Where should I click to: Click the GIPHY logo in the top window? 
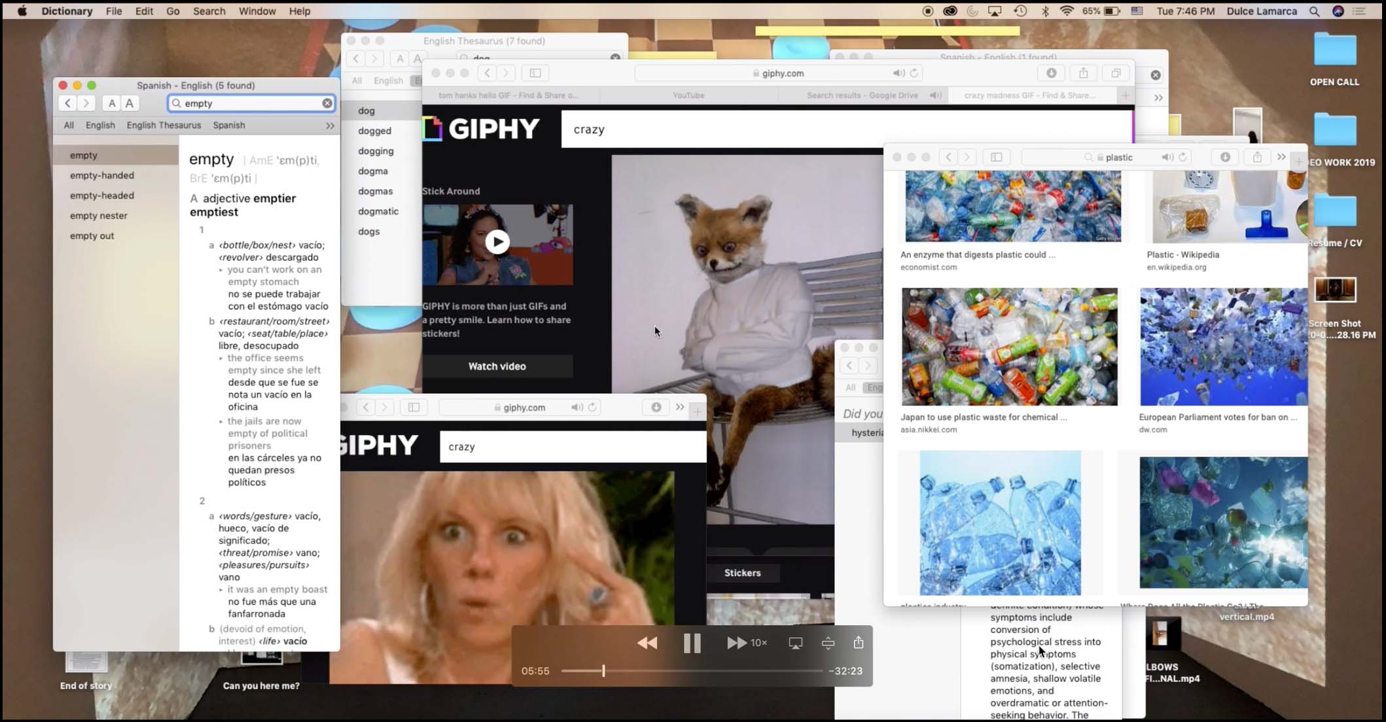(x=481, y=129)
